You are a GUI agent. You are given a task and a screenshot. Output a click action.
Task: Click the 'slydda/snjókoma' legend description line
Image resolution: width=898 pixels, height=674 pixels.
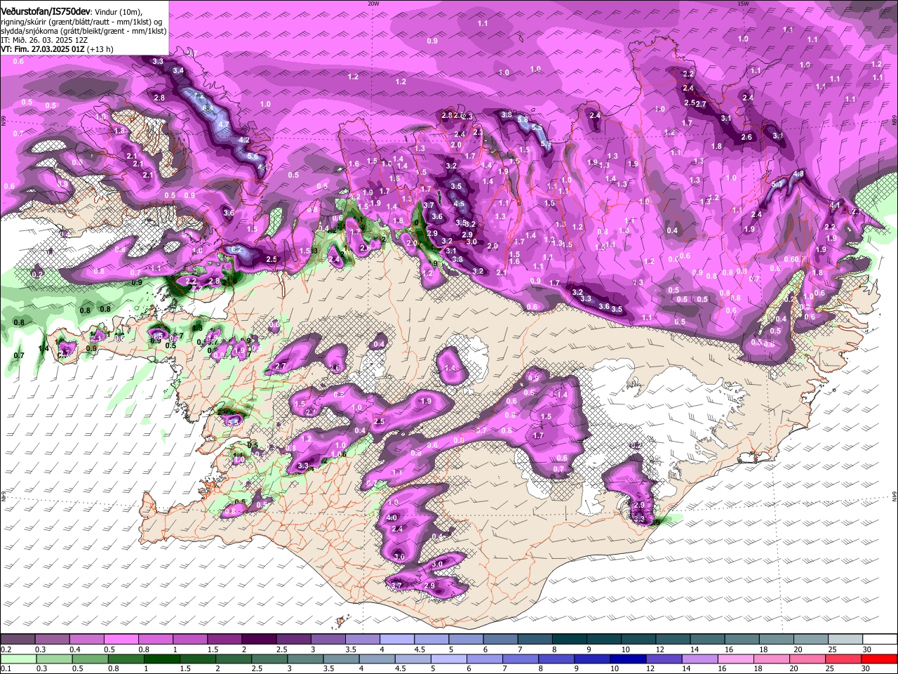click(x=84, y=31)
